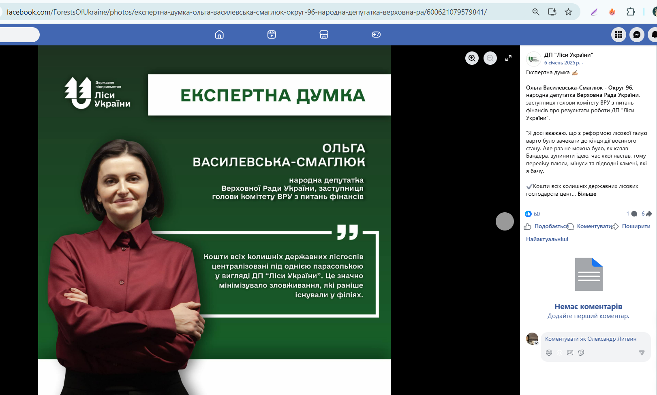Send the comment with the paper plane icon

coord(642,352)
